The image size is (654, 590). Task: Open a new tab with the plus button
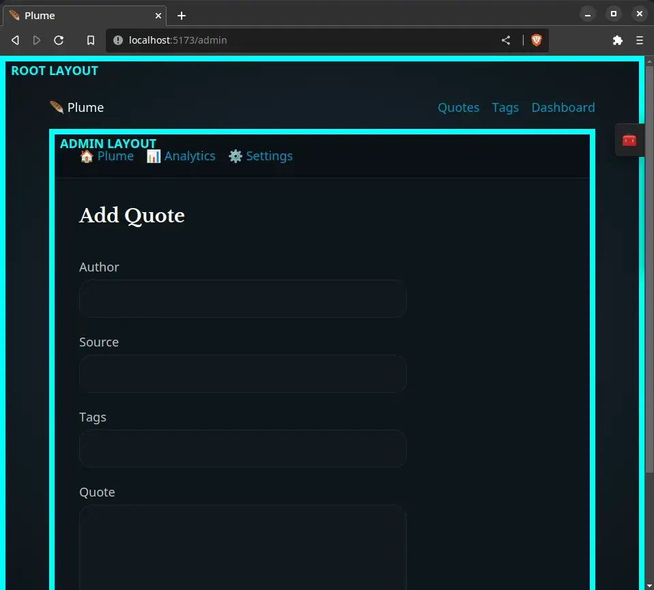[x=182, y=16]
